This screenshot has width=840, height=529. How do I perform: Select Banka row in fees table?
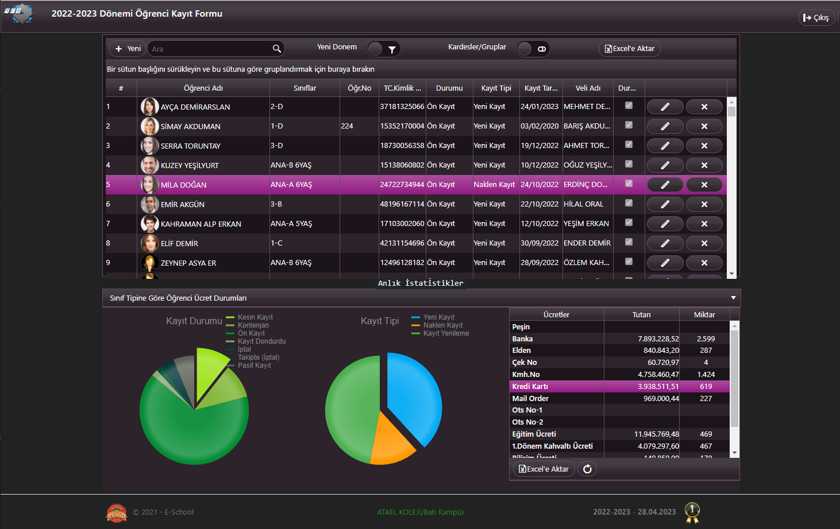[619, 339]
